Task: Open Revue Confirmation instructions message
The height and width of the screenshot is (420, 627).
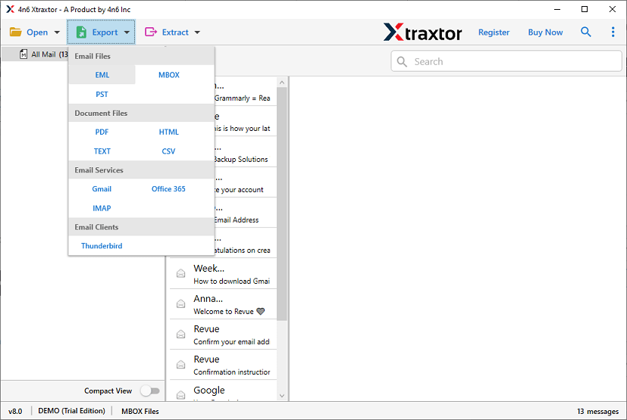Action: click(x=223, y=365)
